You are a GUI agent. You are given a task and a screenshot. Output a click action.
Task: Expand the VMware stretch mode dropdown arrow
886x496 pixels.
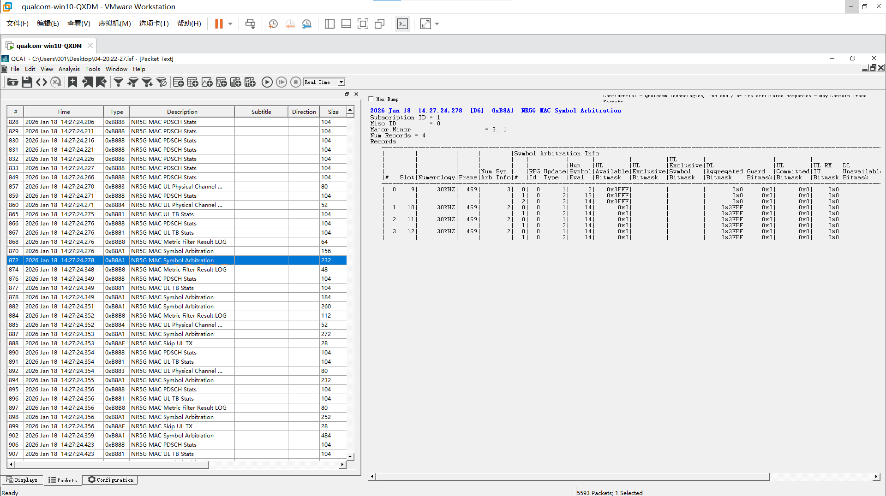[437, 24]
